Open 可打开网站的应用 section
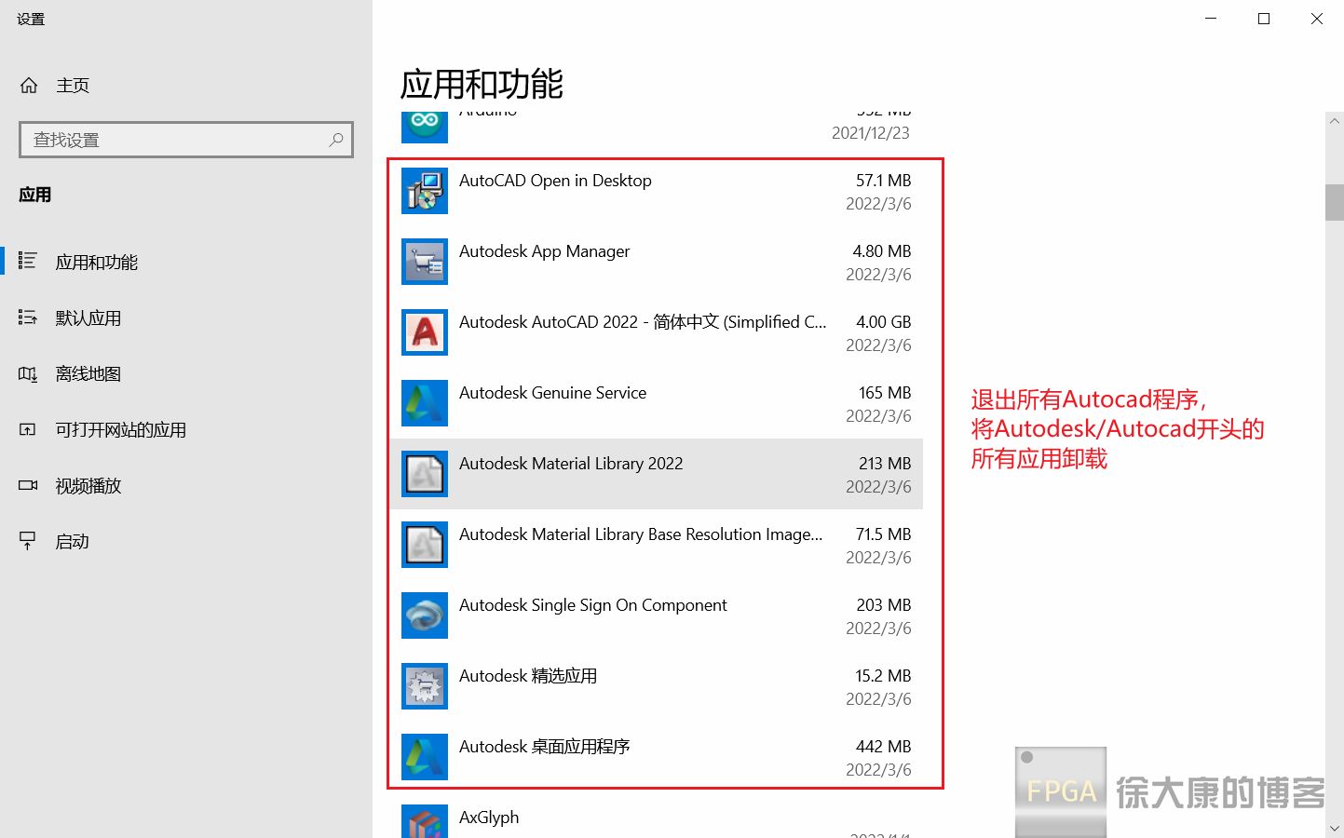The height and width of the screenshot is (838, 1344). coord(186,429)
